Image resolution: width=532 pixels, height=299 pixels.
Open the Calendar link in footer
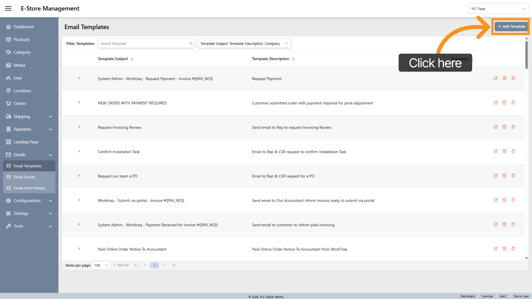(487, 296)
